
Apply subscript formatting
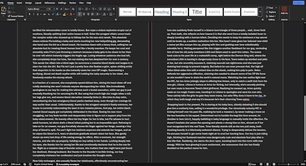tap(49, 14)
